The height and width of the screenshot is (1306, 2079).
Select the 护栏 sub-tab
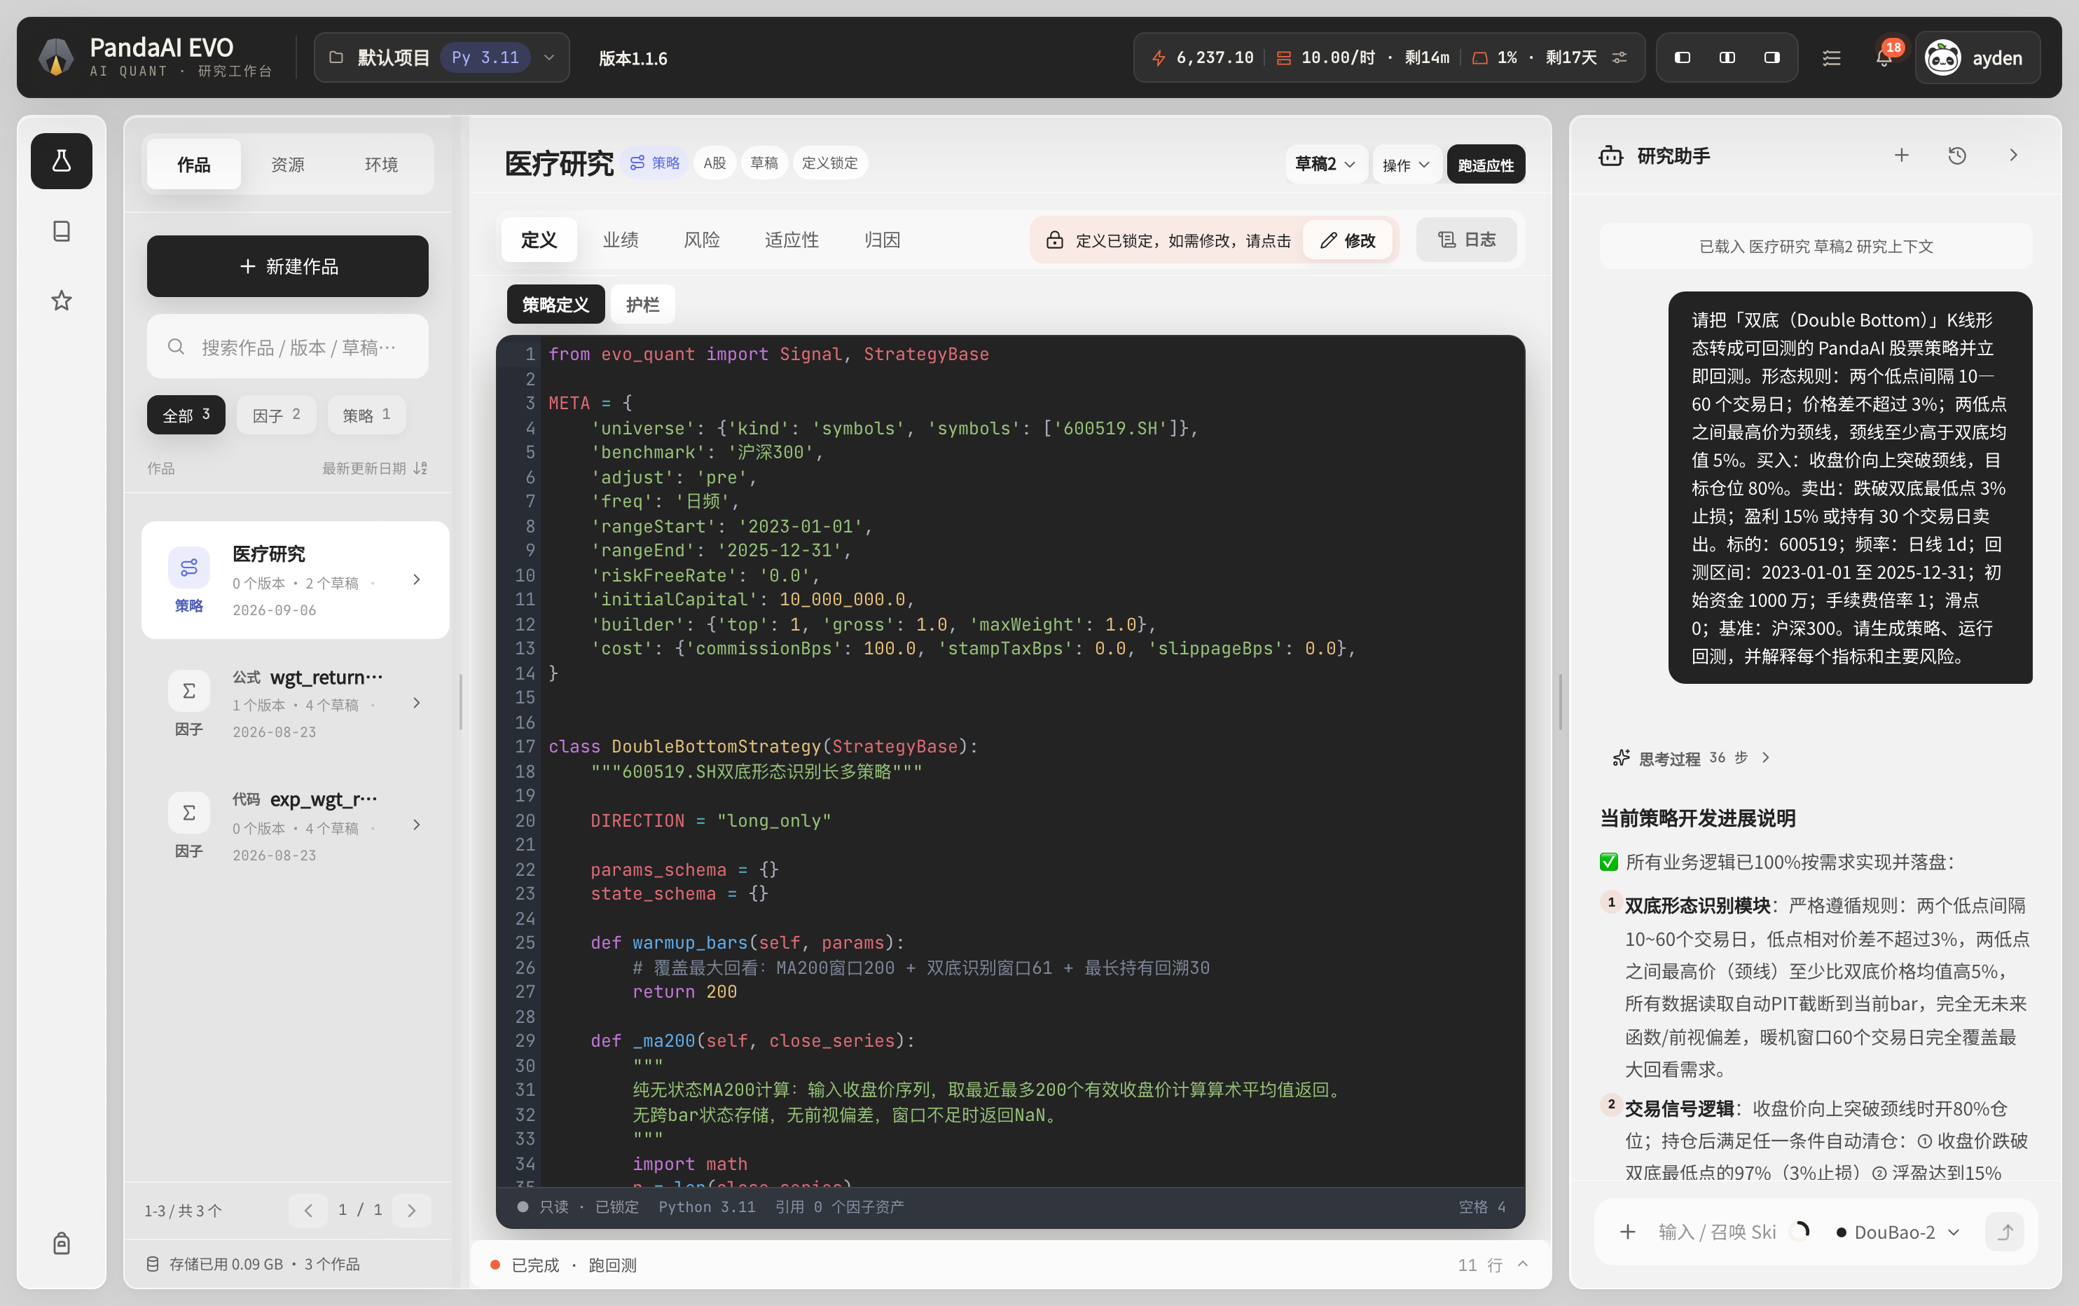coord(642,304)
